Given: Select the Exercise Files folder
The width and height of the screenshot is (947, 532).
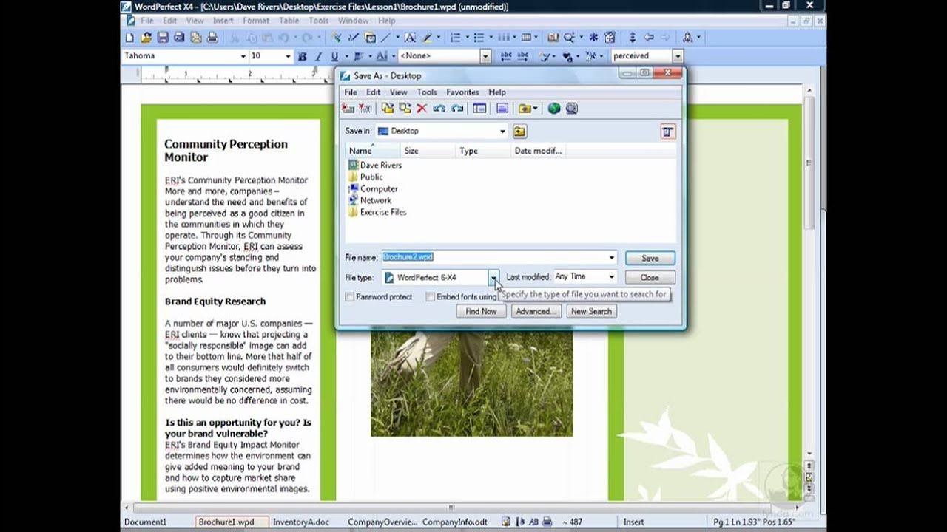Looking at the screenshot, I should [x=377, y=212].
